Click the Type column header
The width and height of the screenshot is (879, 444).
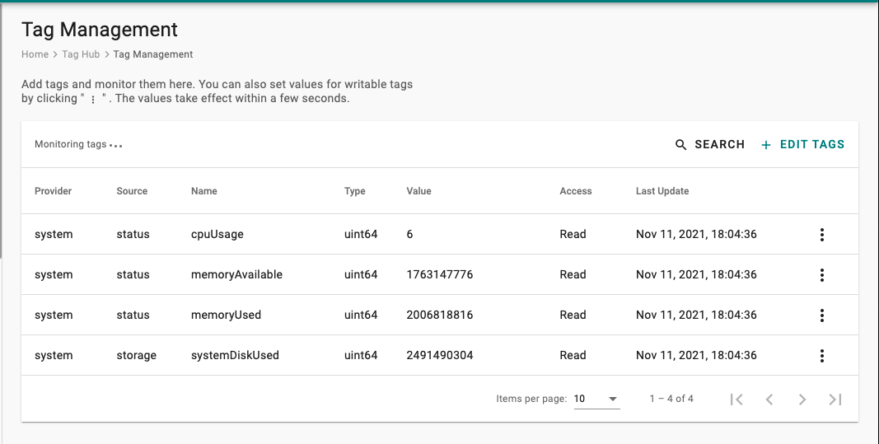(x=355, y=191)
